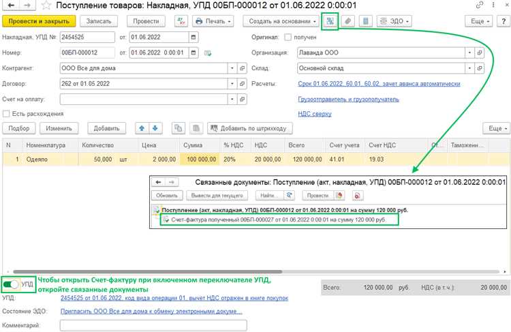Add document to favorites with star icon
This screenshot has width=511, height=332.
[x=46, y=5]
